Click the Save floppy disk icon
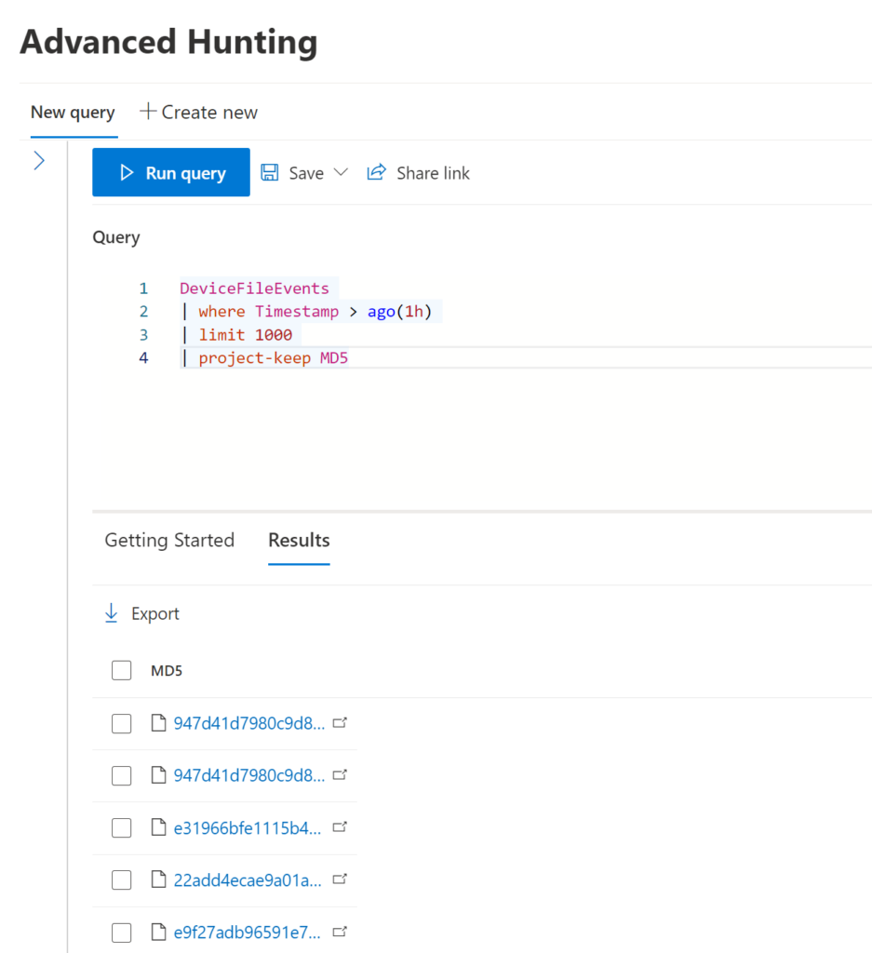Viewport: 872px width, 953px height. (270, 172)
